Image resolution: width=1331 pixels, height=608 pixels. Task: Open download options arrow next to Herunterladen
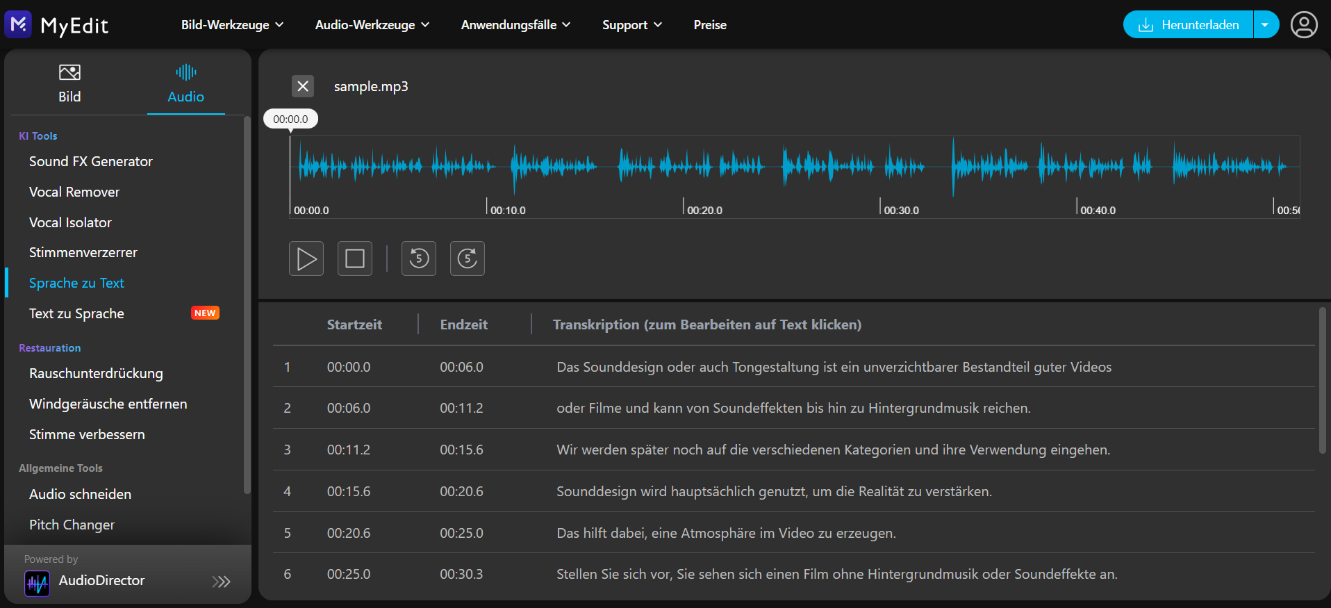1266,25
